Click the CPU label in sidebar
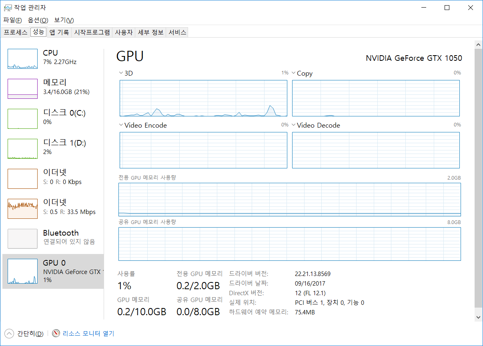 tap(50, 53)
